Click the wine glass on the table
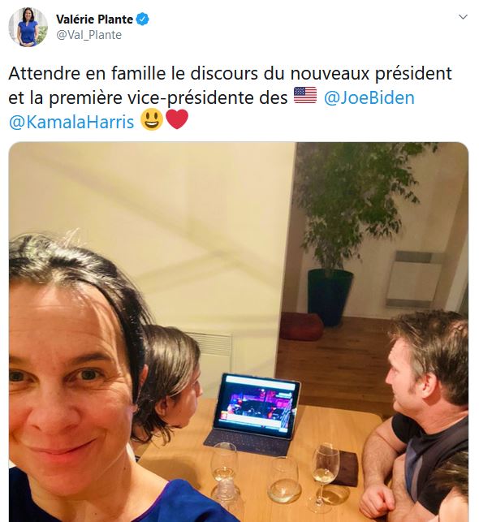 326,476
